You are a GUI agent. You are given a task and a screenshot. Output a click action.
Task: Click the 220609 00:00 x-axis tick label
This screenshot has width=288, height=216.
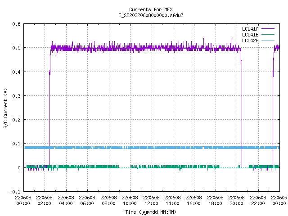point(279,201)
